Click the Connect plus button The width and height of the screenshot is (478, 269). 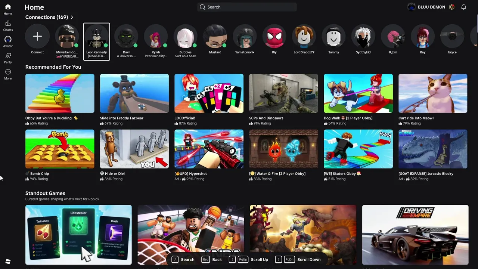(37, 36)
